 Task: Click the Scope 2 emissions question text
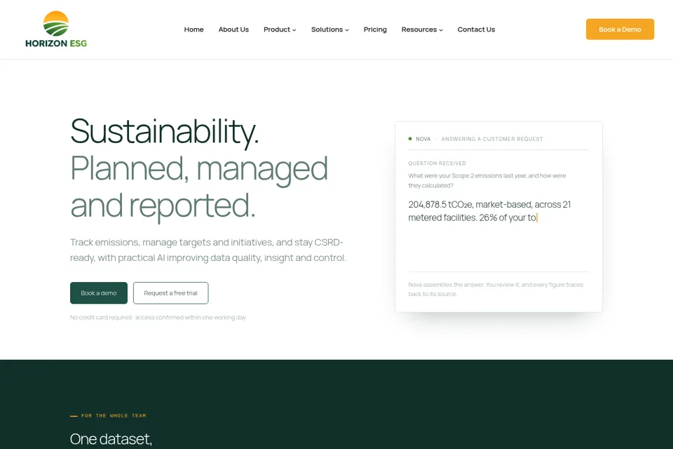(x=487, y=180)
